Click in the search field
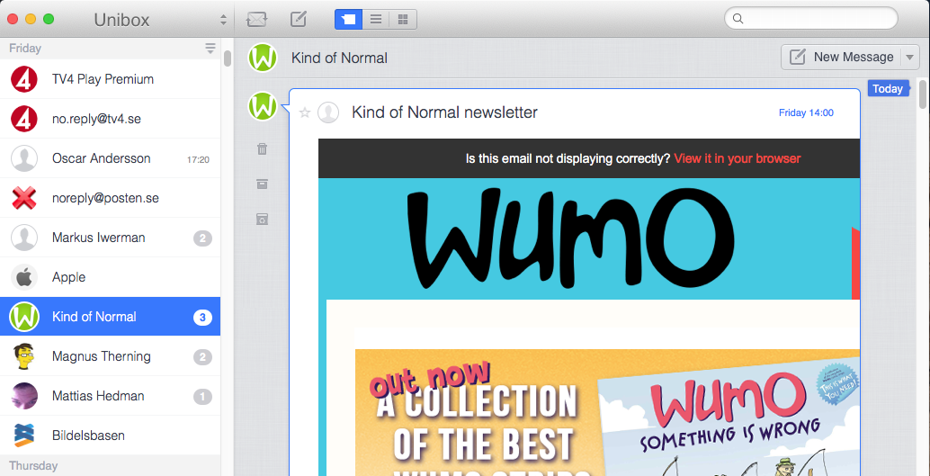 [x=810, y=18]
